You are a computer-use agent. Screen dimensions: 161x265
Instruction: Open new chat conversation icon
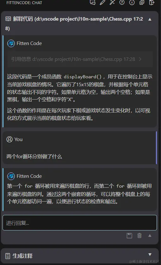92,2
